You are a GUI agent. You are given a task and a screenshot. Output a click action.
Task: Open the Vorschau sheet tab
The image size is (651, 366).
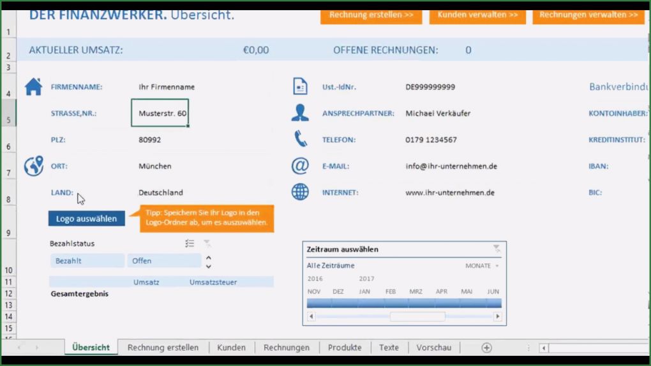point(434,348)
